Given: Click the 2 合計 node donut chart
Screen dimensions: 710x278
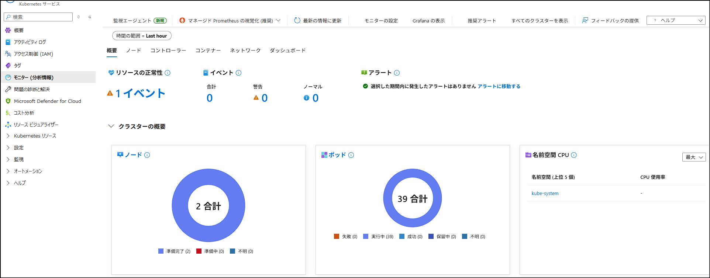Looking at the screenshot, I should point(208,205).
